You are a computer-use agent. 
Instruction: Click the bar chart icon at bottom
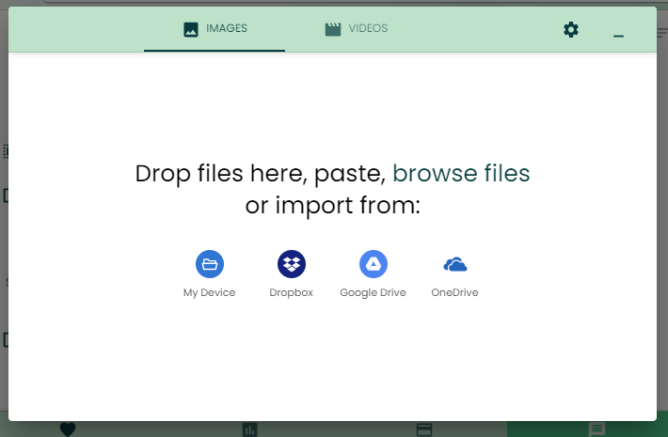click(250, 429)
